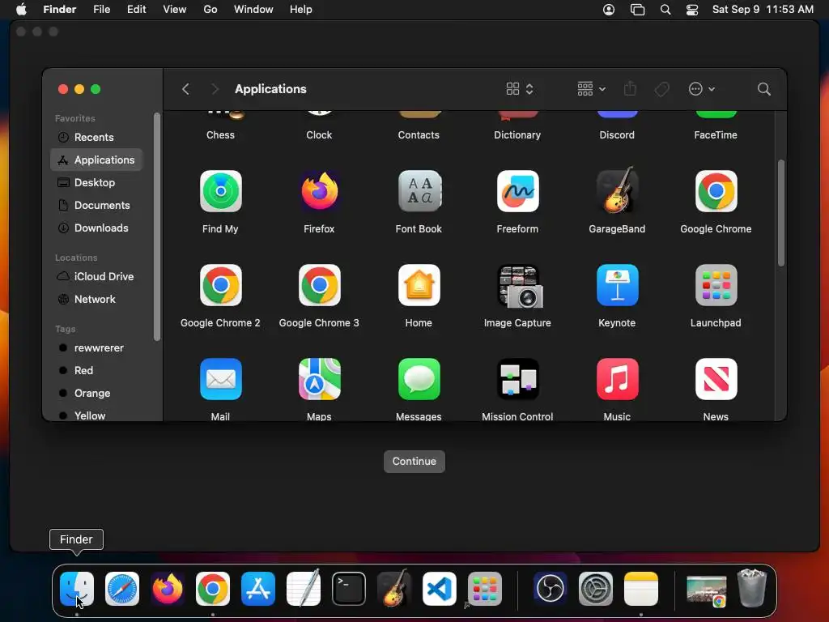829x622 pixels.
Task: Open Spotlight search in menu bar
Action: pyautogui.click(x=665, y=10)
